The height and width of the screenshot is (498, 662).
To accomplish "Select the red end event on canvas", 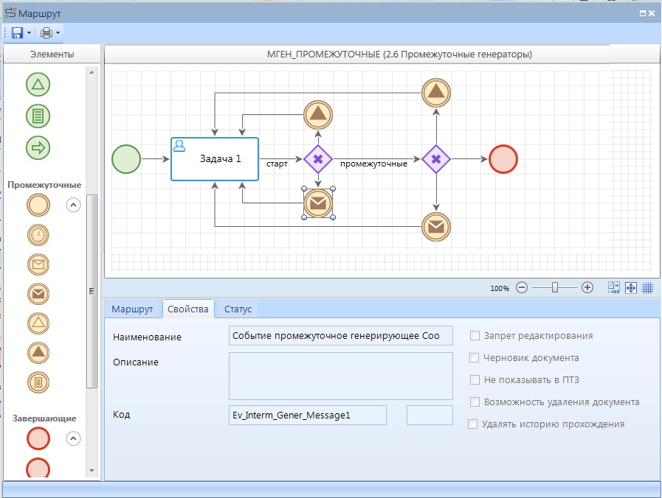I will 503,159.
